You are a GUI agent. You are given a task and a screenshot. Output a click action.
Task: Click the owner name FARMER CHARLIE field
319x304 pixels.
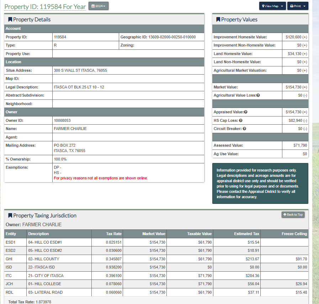click(x=70, y=129)
